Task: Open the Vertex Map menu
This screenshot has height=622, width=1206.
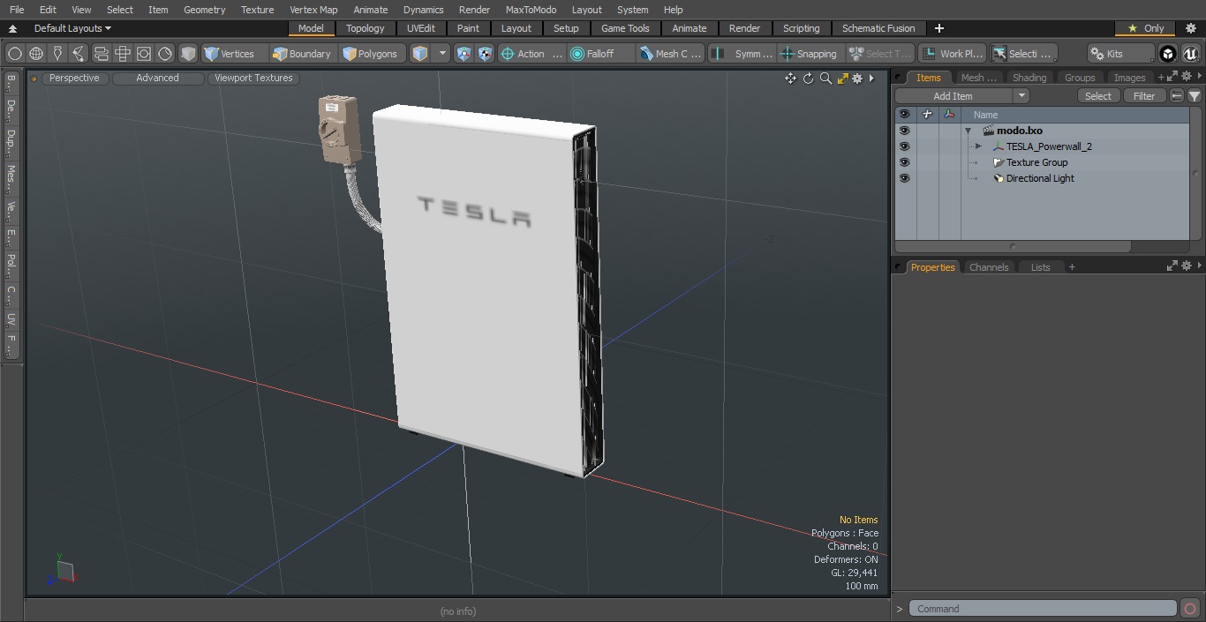Action: [313, 10]
